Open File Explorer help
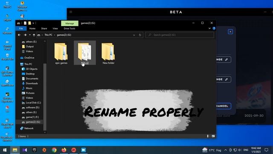Screen dimensions: 273x154 coord(214,29)
